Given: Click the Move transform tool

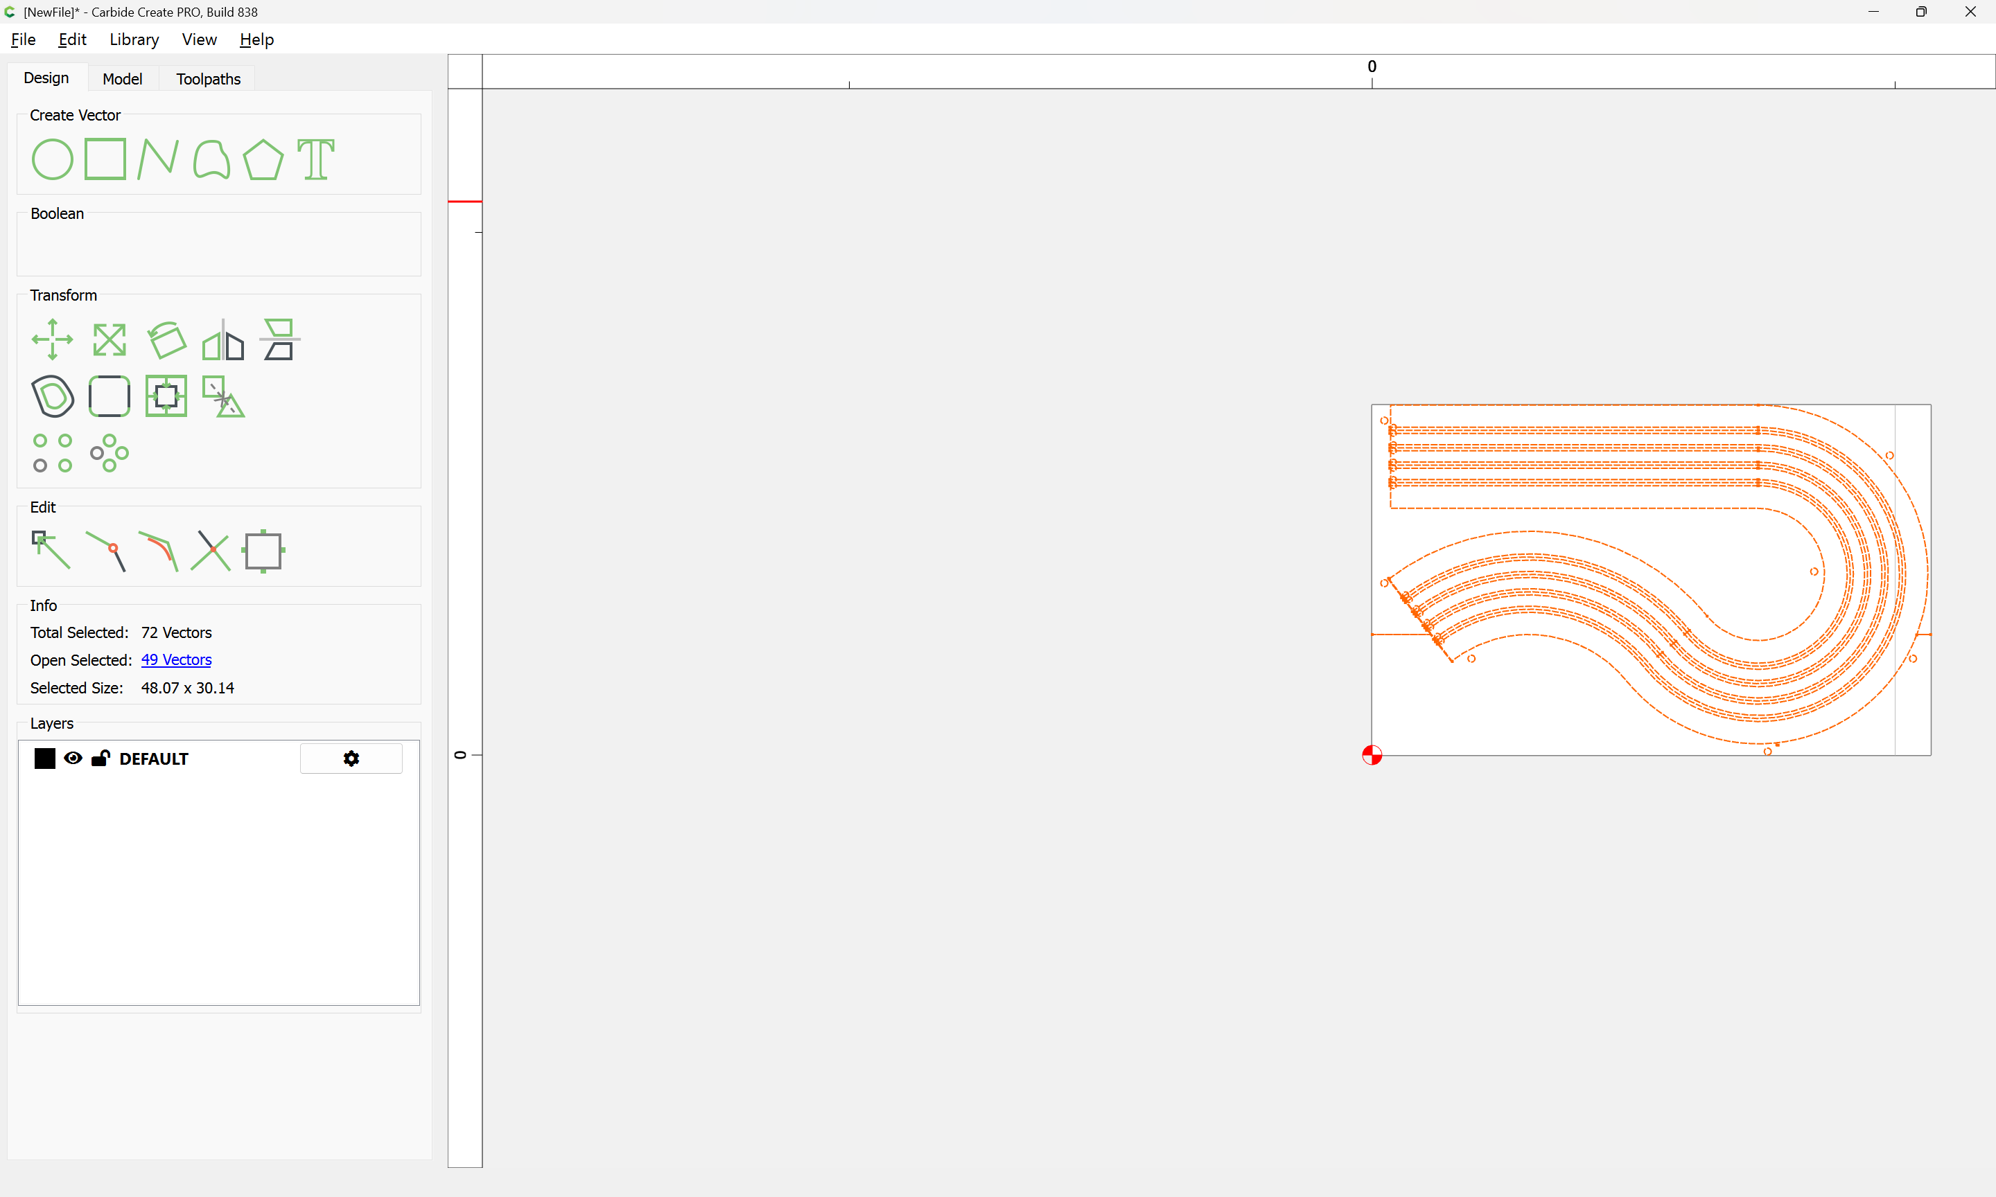Looking at the screenshot, I should point(53,339).
